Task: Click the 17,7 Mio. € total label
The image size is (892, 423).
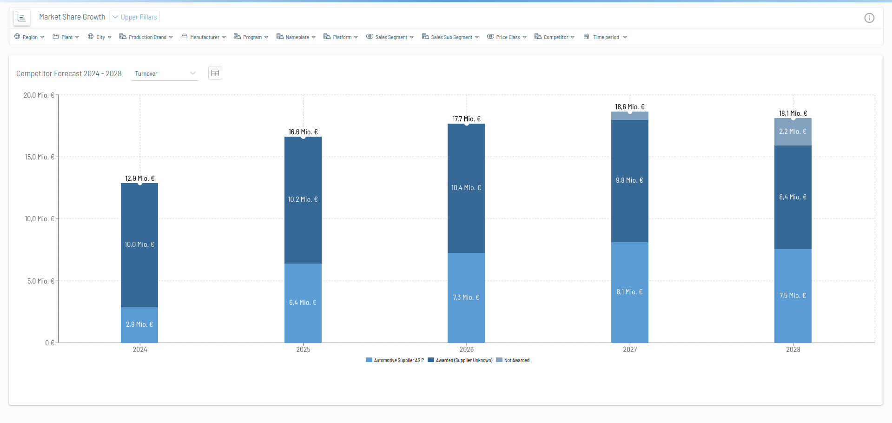Action: [x=467, y=119]
